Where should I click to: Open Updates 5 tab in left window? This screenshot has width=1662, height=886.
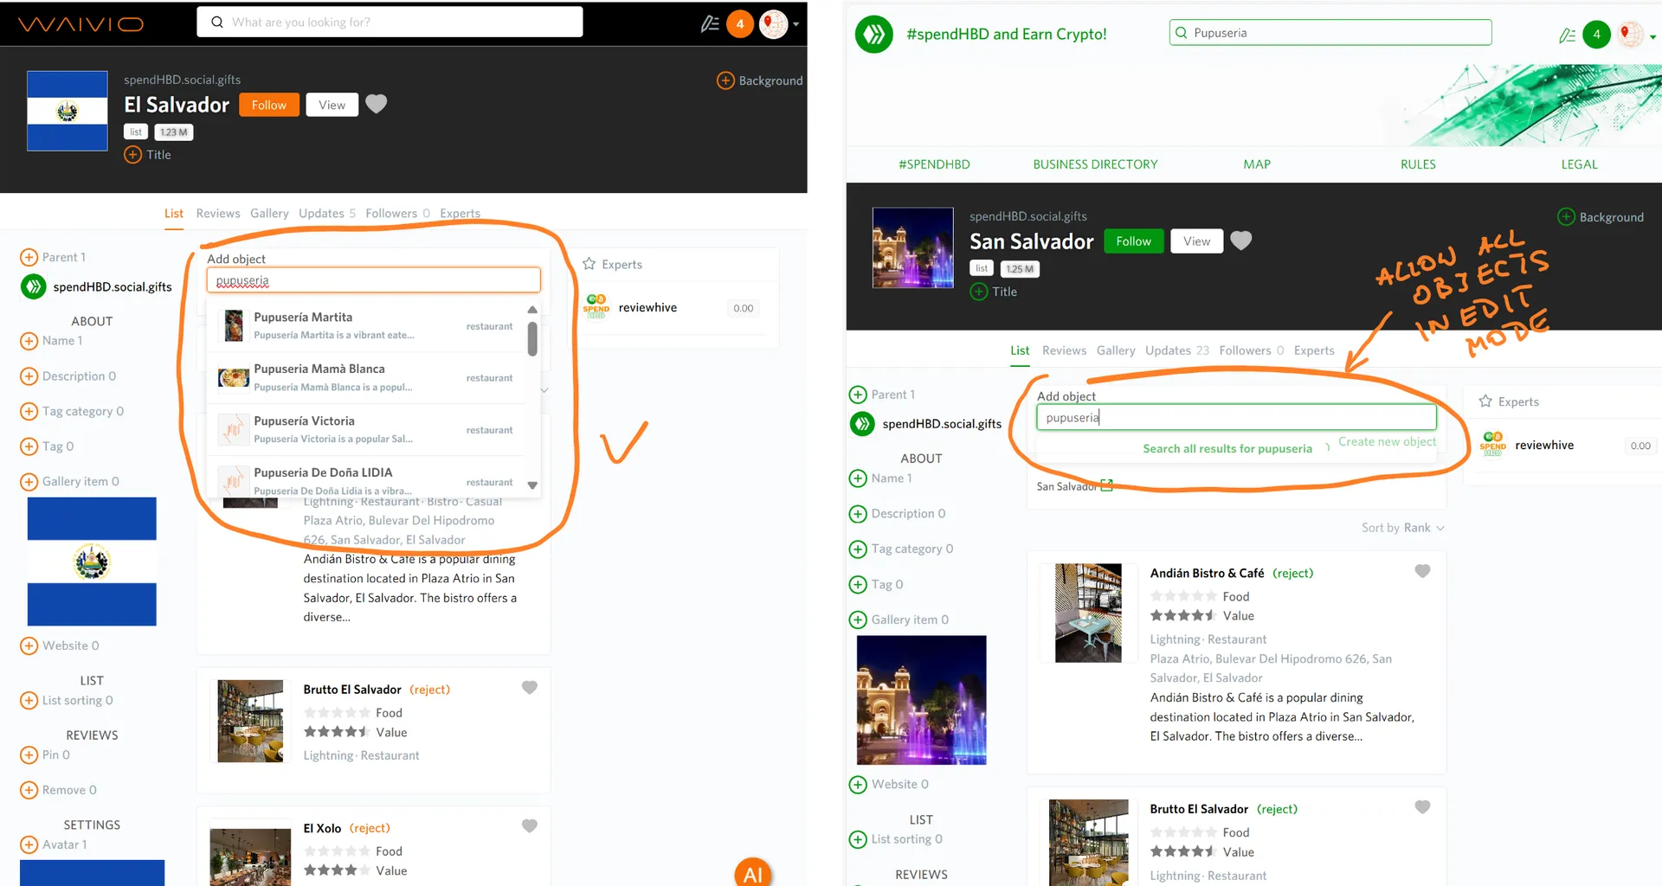tap(327, 214)
